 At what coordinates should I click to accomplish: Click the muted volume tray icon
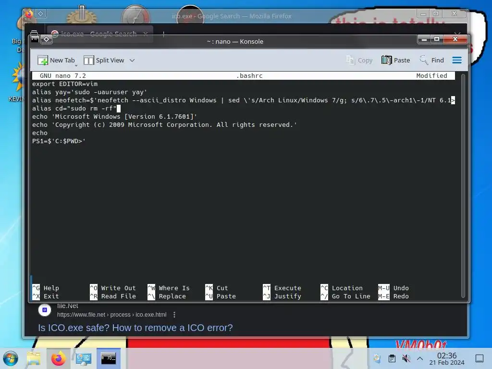tap(406, 358)
